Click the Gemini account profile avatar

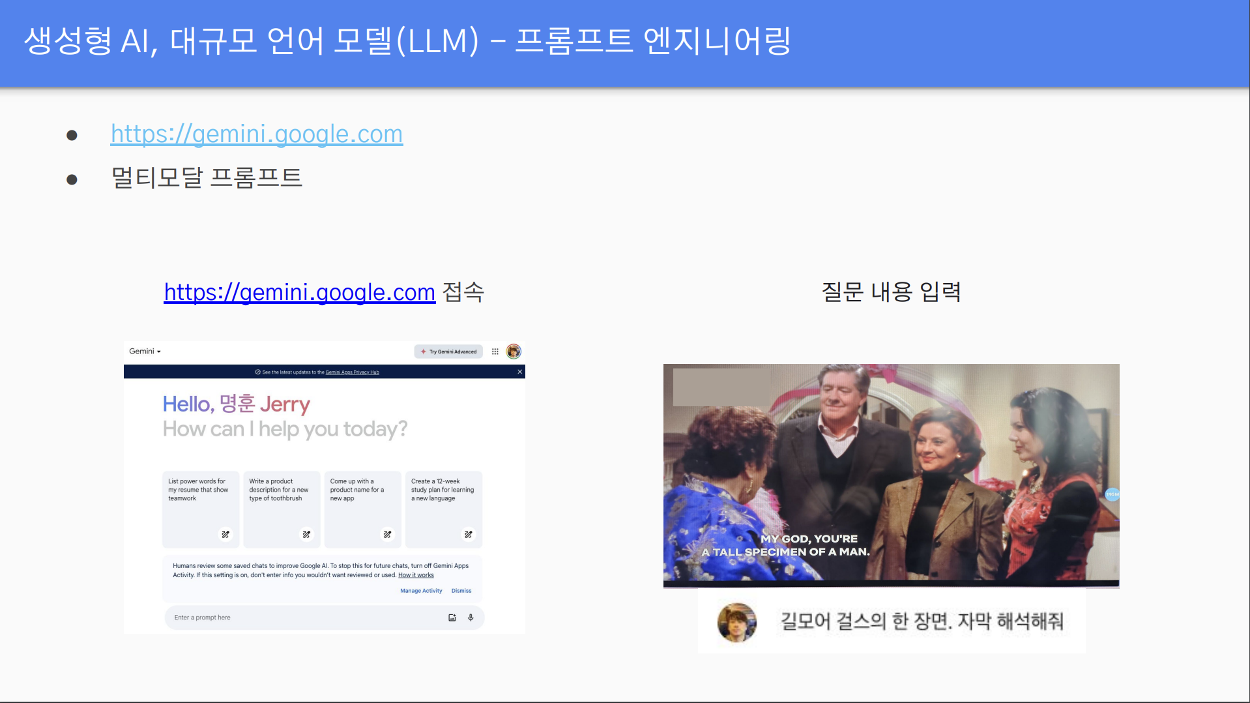[514, 351]
